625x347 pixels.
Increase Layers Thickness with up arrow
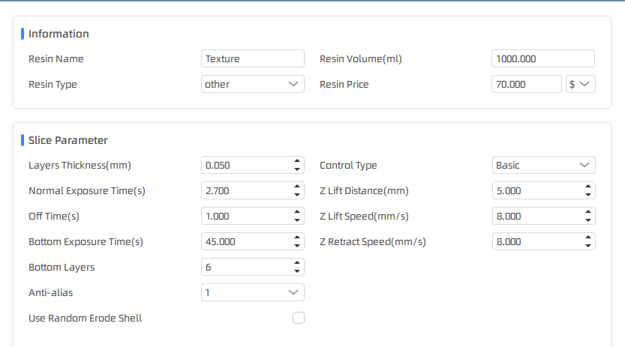pyautogui.click(x=297, y=161)
